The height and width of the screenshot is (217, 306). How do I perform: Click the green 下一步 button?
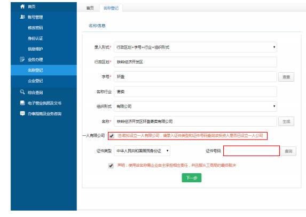pyautogui.click(x=192, y=177)
